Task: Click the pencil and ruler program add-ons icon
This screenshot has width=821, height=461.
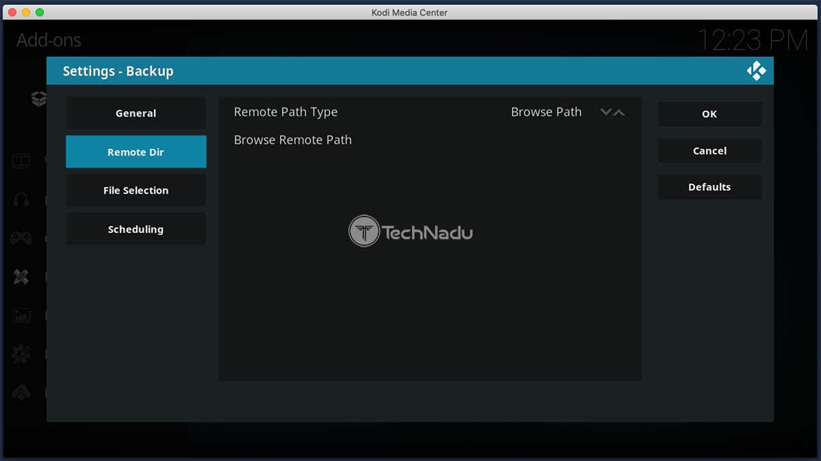Action: click(21, 277)
